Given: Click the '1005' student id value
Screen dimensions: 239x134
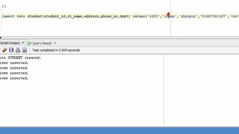Looking at the screenshot, I should pos(153,16).
